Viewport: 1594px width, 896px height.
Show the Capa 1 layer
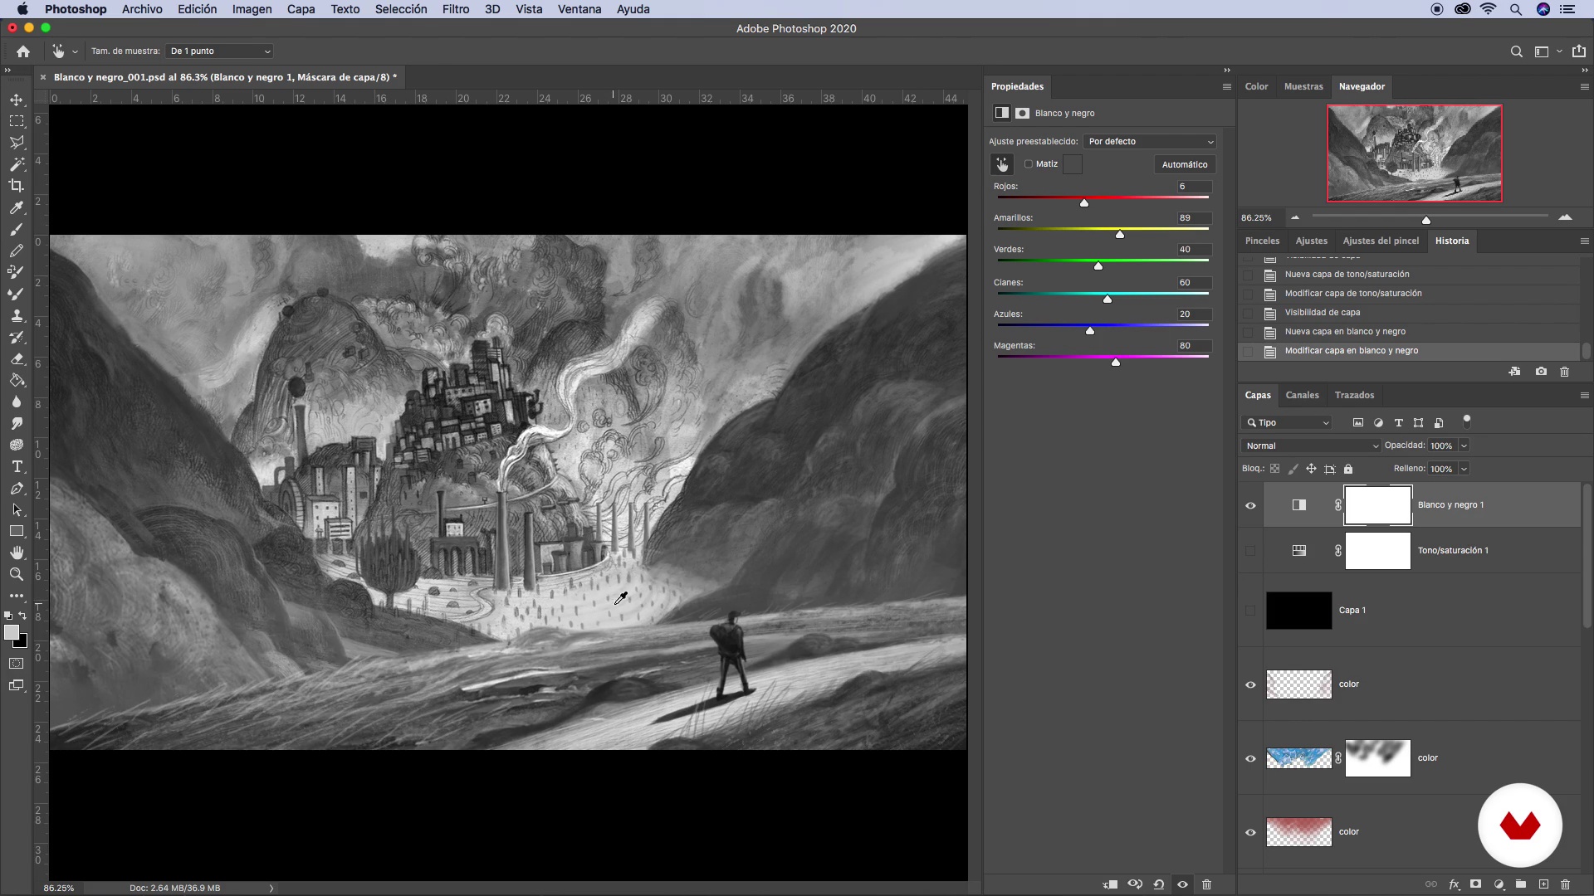coord(1250,611)
